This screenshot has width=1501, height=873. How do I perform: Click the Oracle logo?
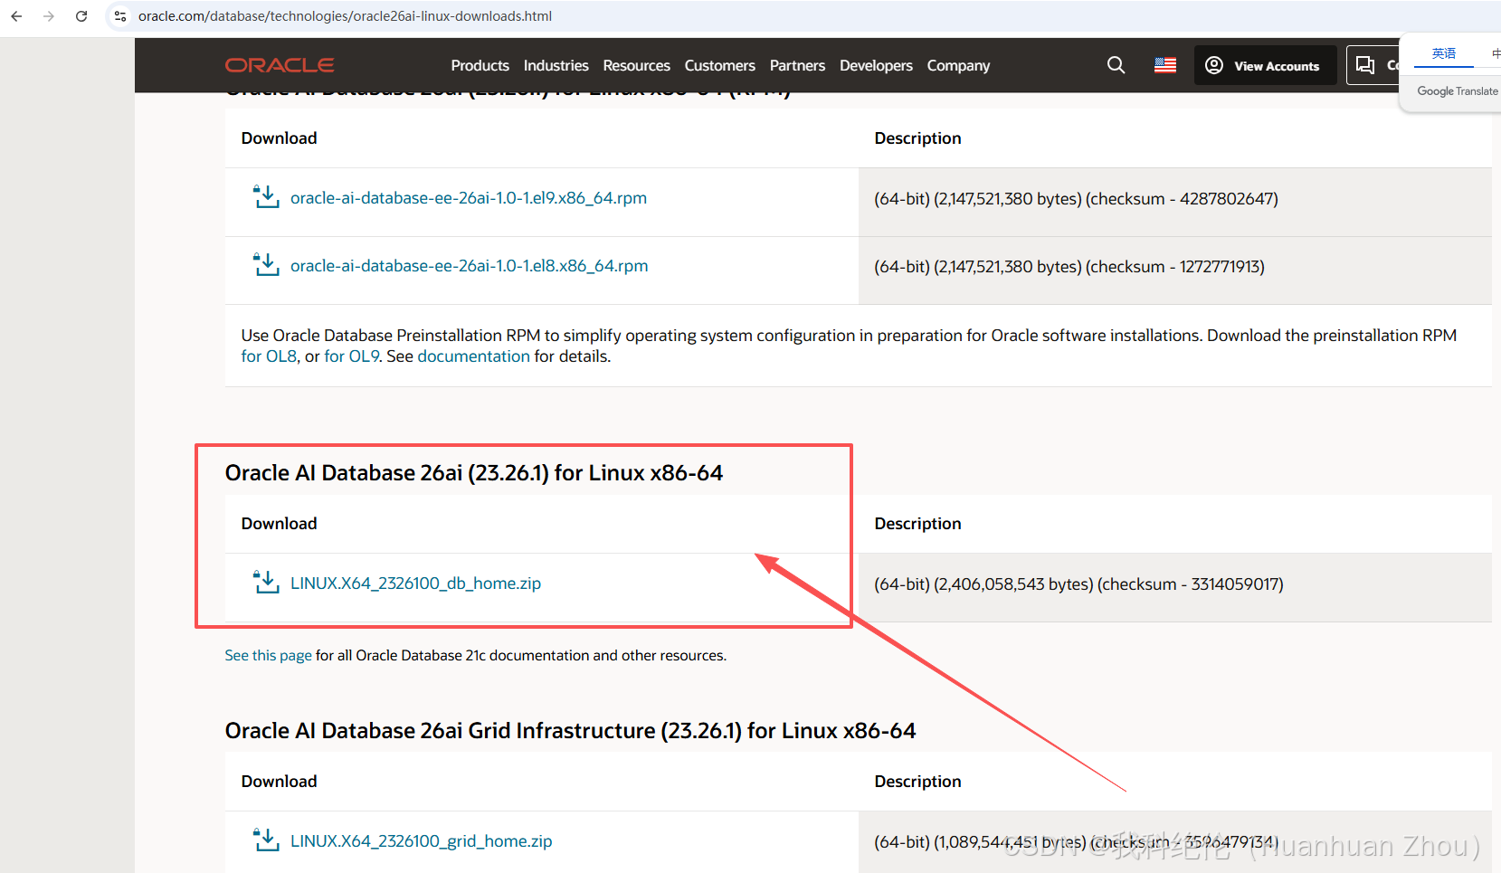click(280, 65)
